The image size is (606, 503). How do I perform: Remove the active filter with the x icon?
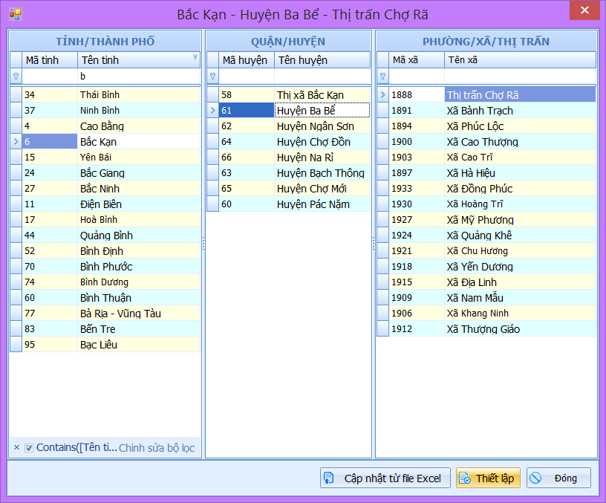[x=16, y=447]
